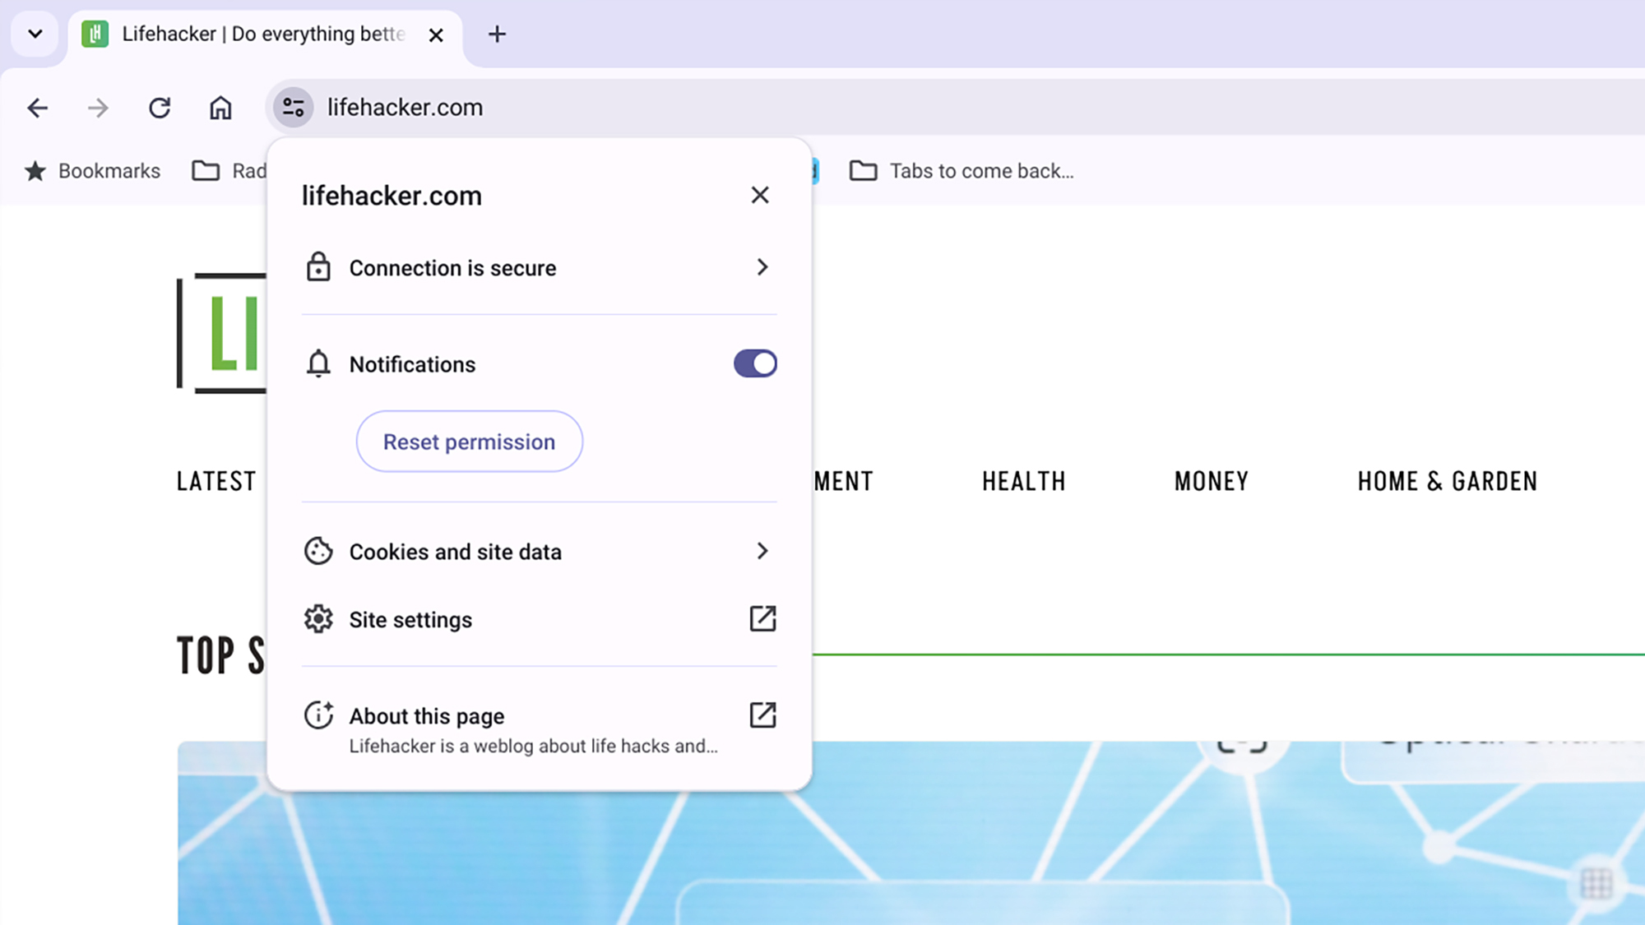1645x925 pixels.
Task: Open Site settings in new window
Action: point(764,619)
